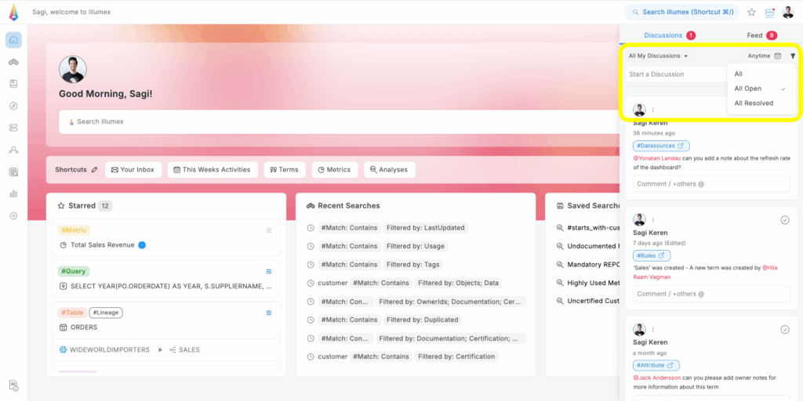
Task: Select the All Open filter option
Action: (x=747, y=89)
